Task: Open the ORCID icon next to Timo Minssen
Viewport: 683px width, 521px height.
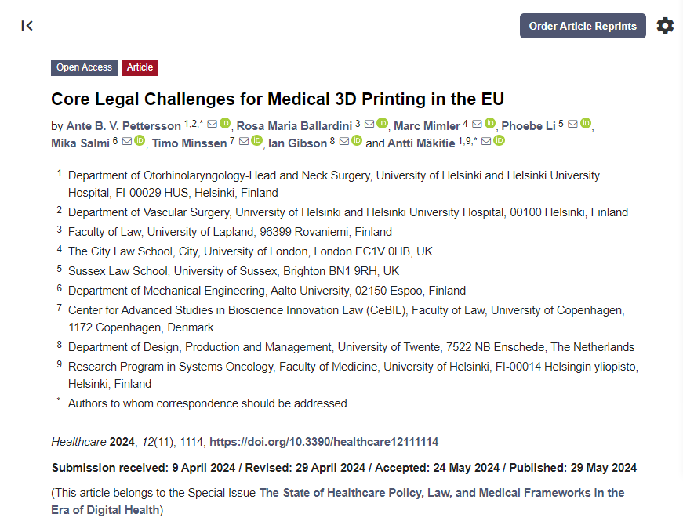Action: pyautogui.click(x=257, y=141)
